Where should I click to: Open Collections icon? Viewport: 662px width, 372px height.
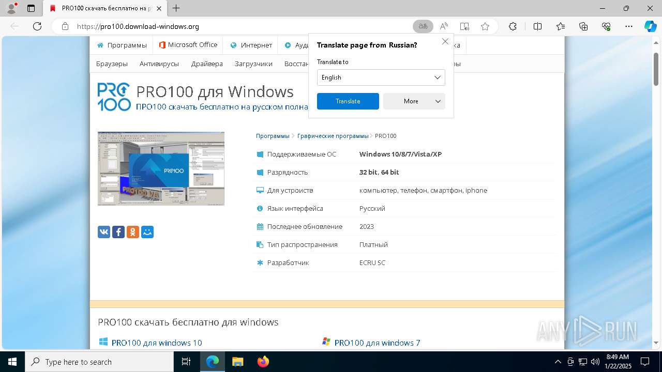[583, 26]
